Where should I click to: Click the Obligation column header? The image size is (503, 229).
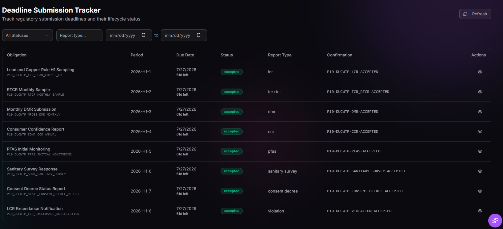(x=17, y=55)
